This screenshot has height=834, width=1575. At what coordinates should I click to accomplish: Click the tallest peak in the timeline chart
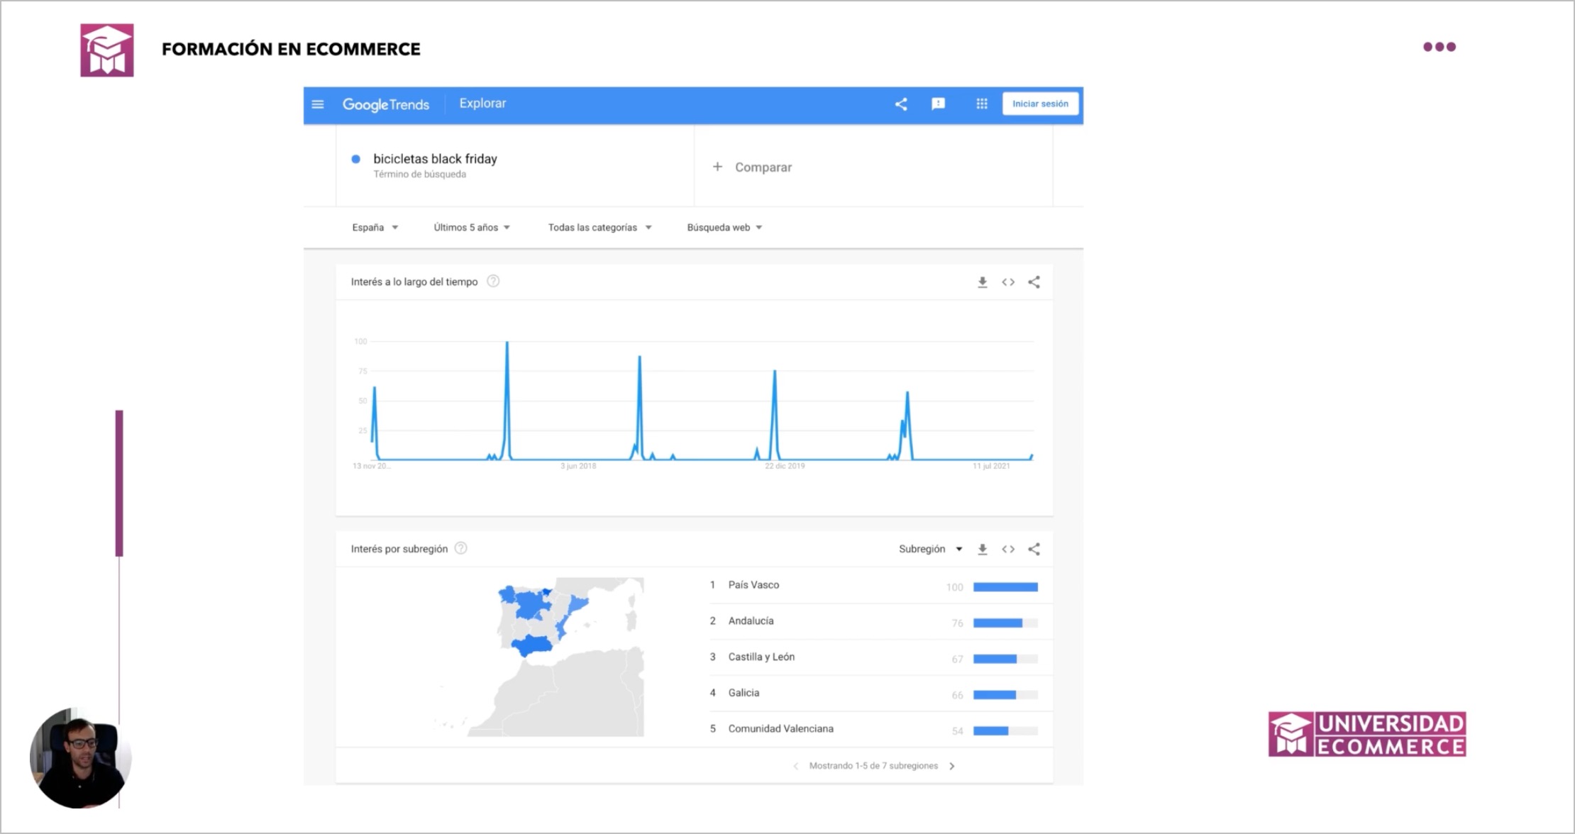point(507,344)
